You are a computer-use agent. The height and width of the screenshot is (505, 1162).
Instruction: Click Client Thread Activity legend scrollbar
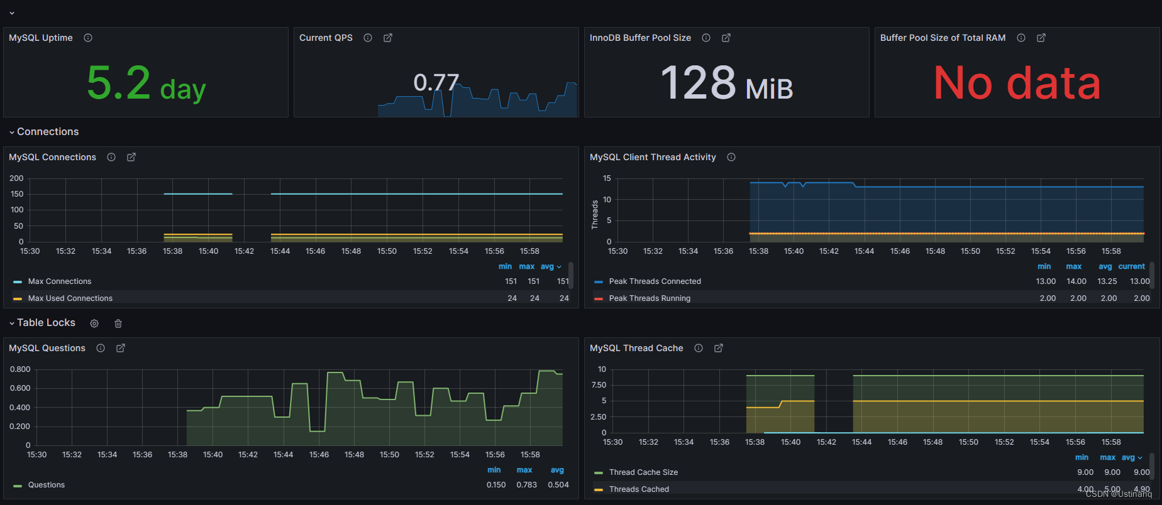point(1152,275)
